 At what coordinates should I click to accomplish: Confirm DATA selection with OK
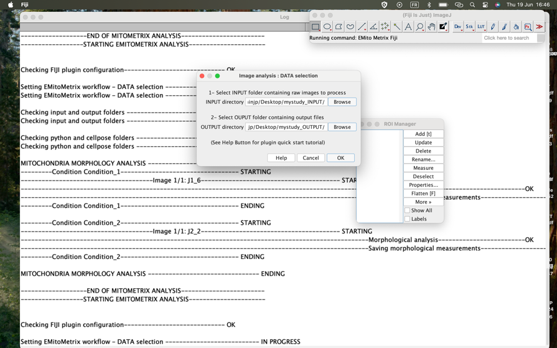(x=340, y=158)
